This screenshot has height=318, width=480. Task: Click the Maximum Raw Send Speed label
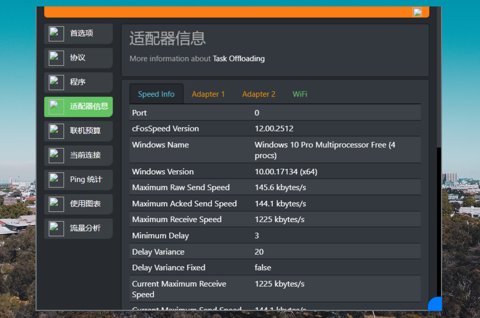181,187
